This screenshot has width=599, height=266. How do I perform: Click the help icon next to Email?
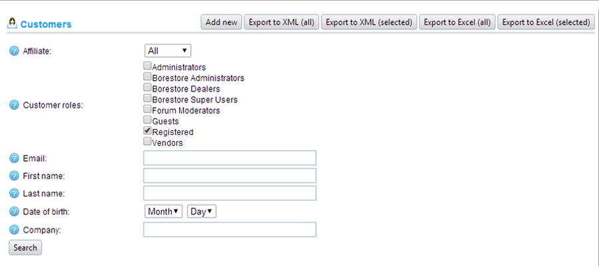(x=14, y=158)
